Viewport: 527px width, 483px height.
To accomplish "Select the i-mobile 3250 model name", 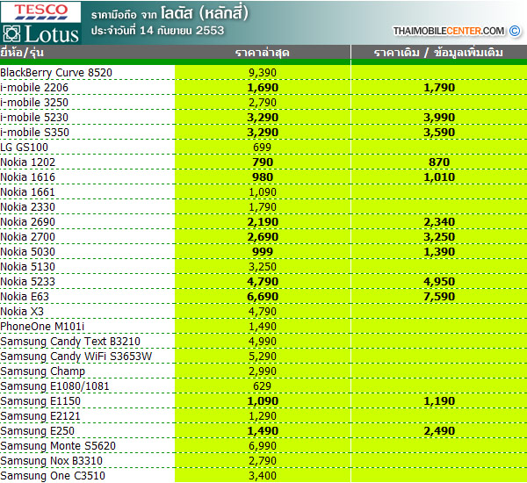I will [34, 103].
